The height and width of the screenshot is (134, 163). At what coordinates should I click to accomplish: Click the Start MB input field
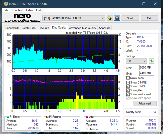click(x=147, y=67)
